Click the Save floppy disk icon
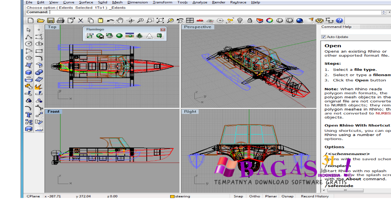Image resolution: width=391 pixels, height=205 pixels. 51,21
